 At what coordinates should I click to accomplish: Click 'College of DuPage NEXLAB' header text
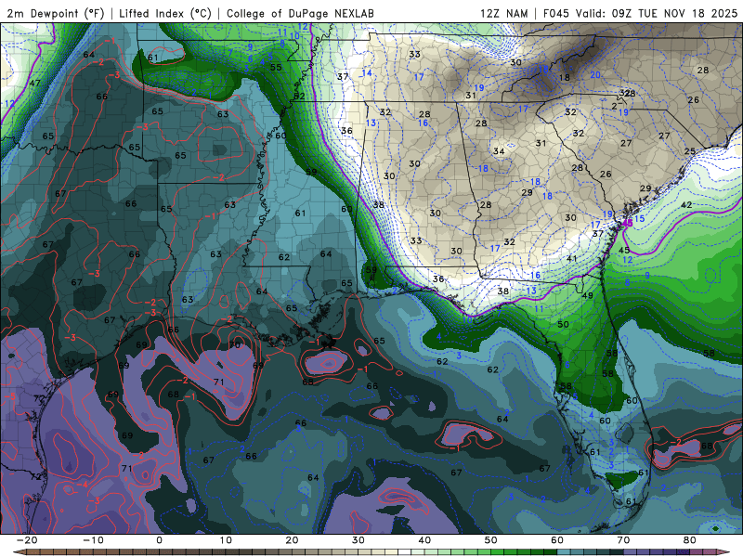300,13
